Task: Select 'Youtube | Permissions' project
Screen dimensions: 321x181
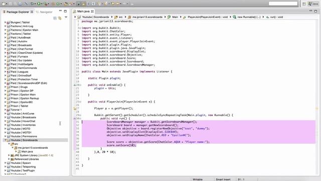Action: pos(24,136)
